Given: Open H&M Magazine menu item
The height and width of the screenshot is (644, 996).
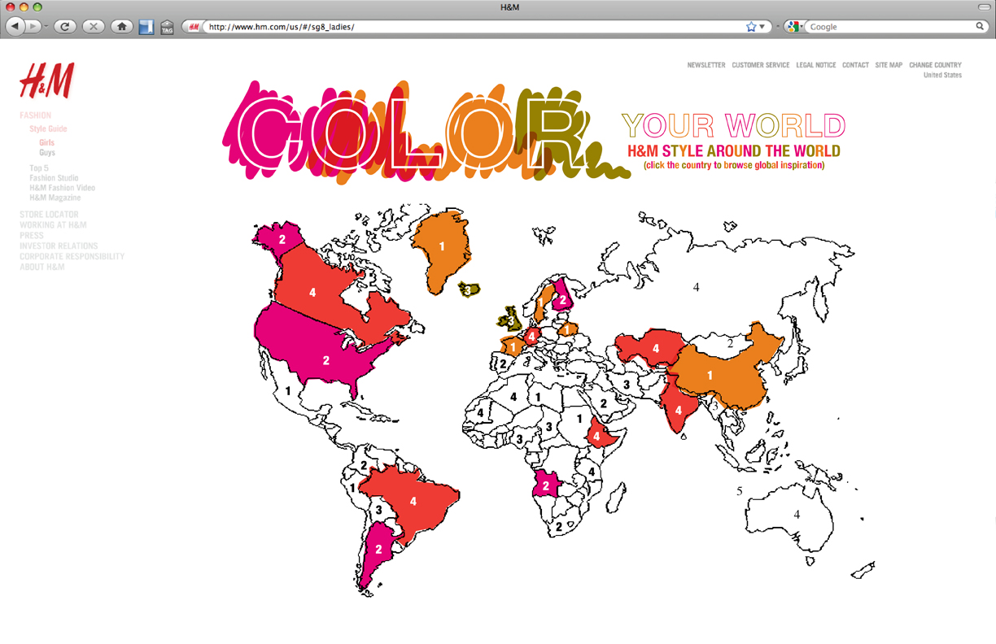Looking at the screenshot, I should 55,198.
